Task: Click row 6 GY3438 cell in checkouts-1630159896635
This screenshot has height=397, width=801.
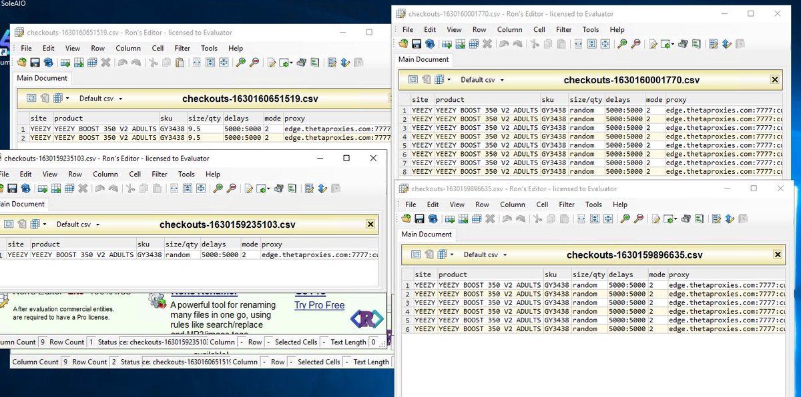Action: (x=557, y=328)
